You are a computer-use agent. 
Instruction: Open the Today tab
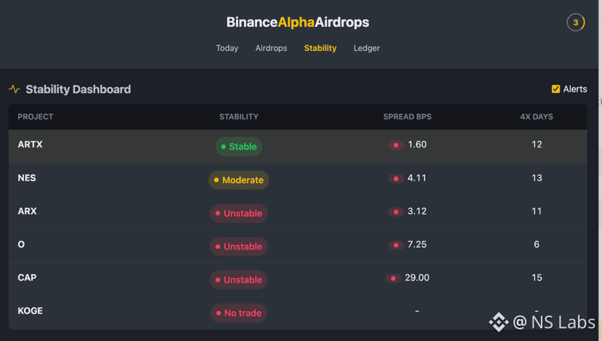coord(227,48)
